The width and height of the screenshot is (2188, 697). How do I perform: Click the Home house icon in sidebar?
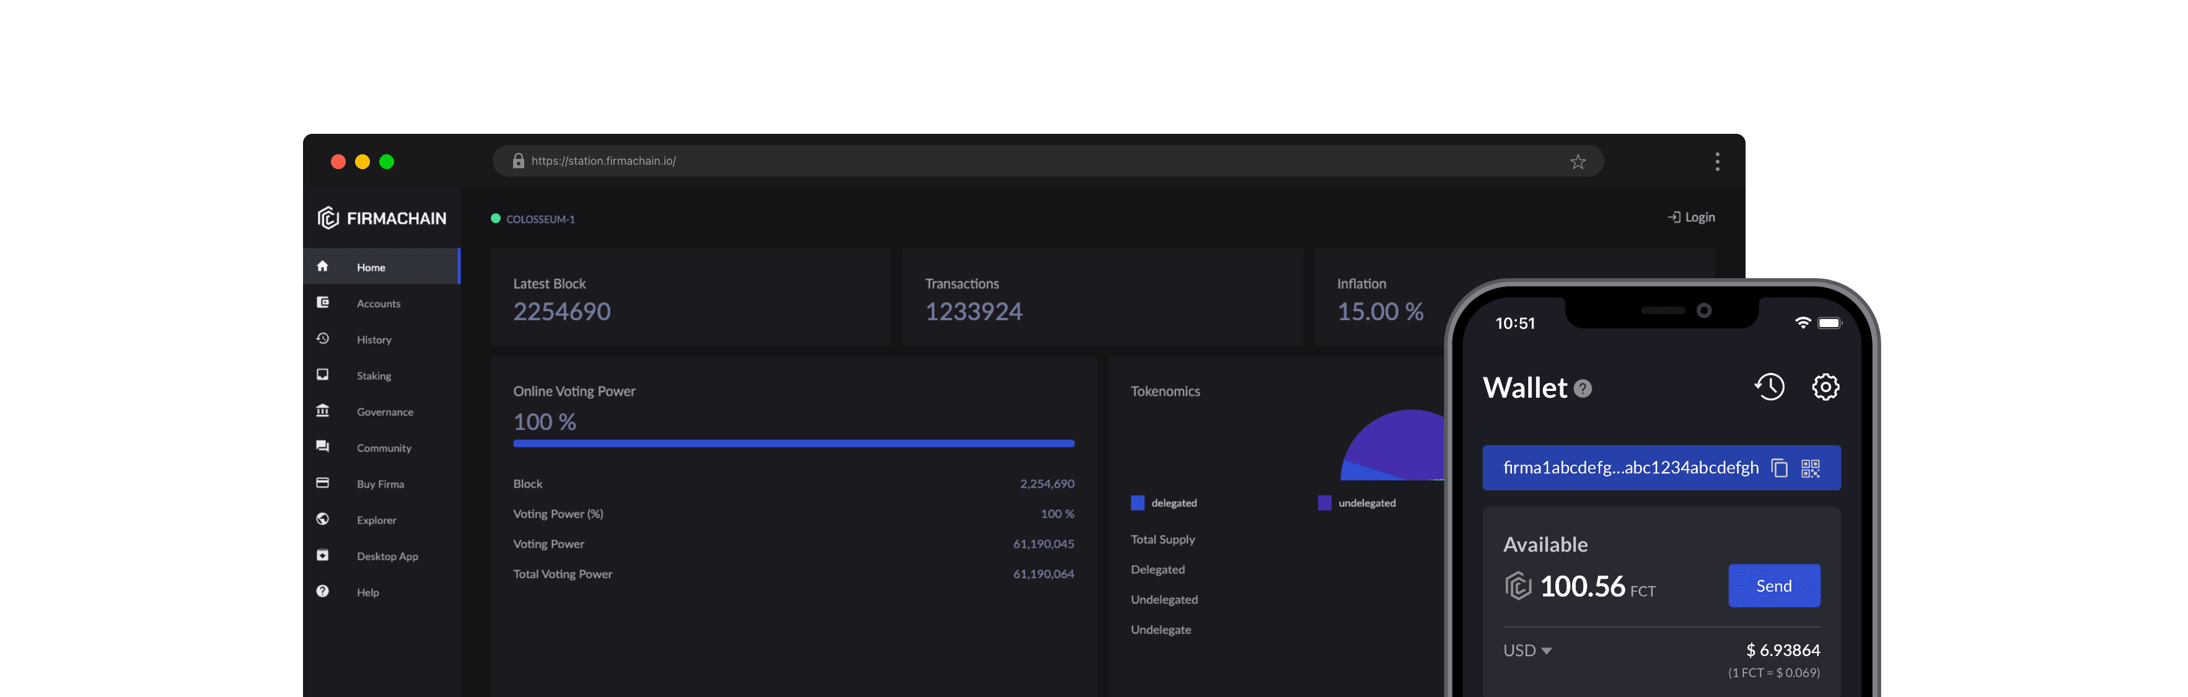click(323, 266)
